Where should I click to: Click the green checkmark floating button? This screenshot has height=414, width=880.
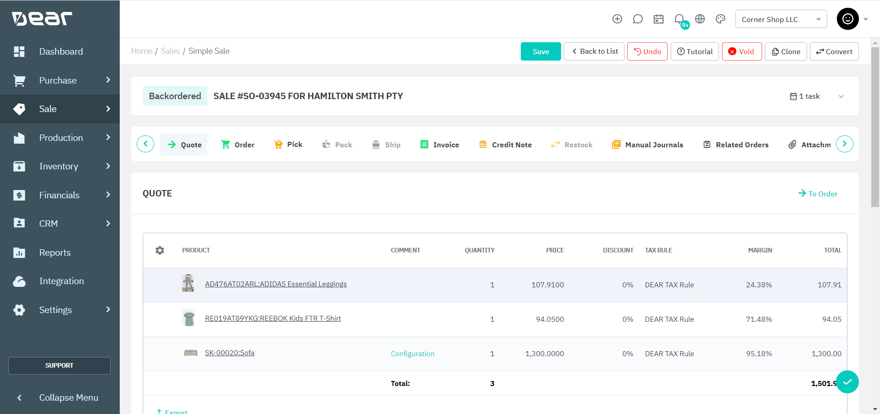(847, 382)
